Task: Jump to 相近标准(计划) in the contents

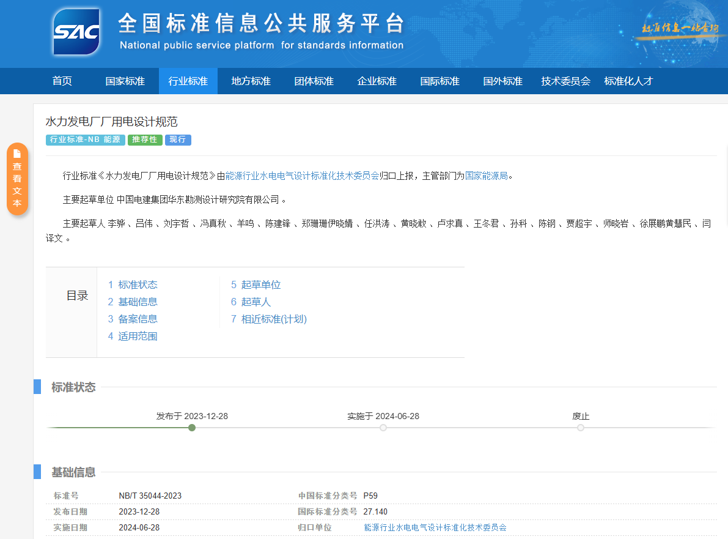Action: 273,319
